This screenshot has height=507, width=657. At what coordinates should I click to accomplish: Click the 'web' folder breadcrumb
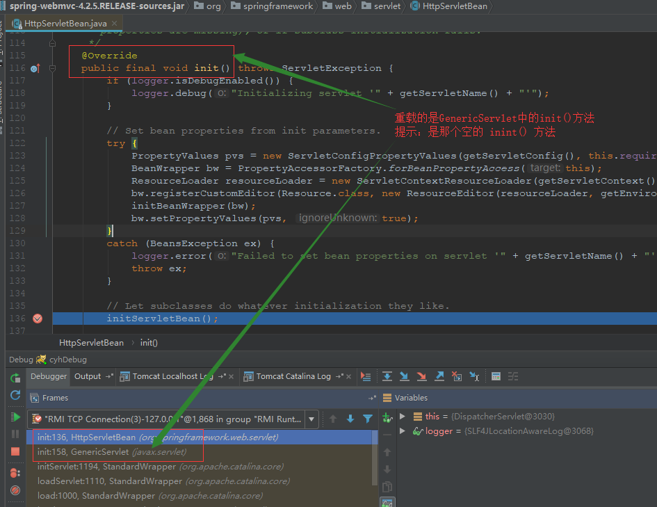click(337, 6)
